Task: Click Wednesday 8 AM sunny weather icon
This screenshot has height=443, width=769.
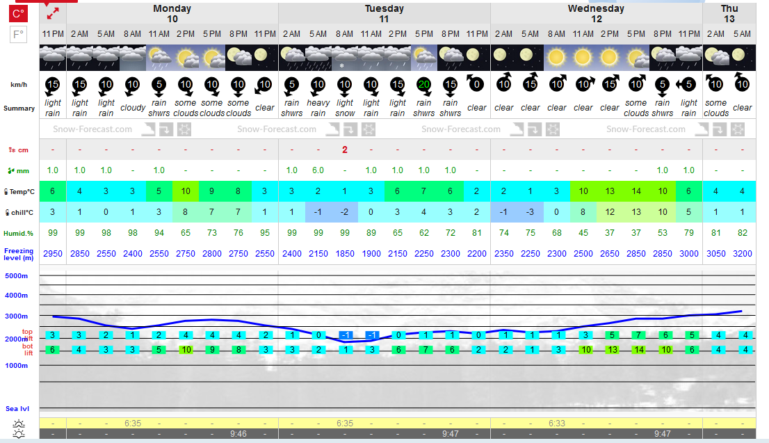Action: (x=557, y=58)
